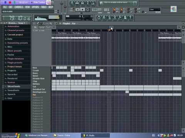Viewport: 185px width, 138px height.
Task: Select the paint brush tool in playlist
Action: 41,23
